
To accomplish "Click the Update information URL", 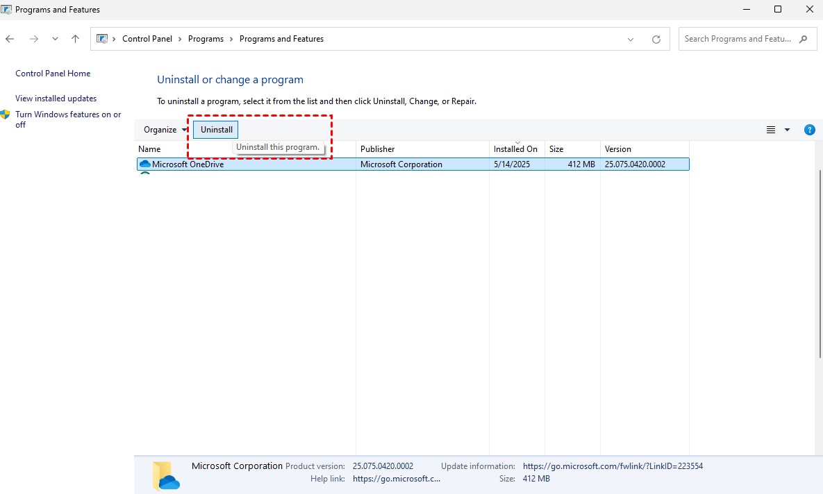I will pos(613,466).
